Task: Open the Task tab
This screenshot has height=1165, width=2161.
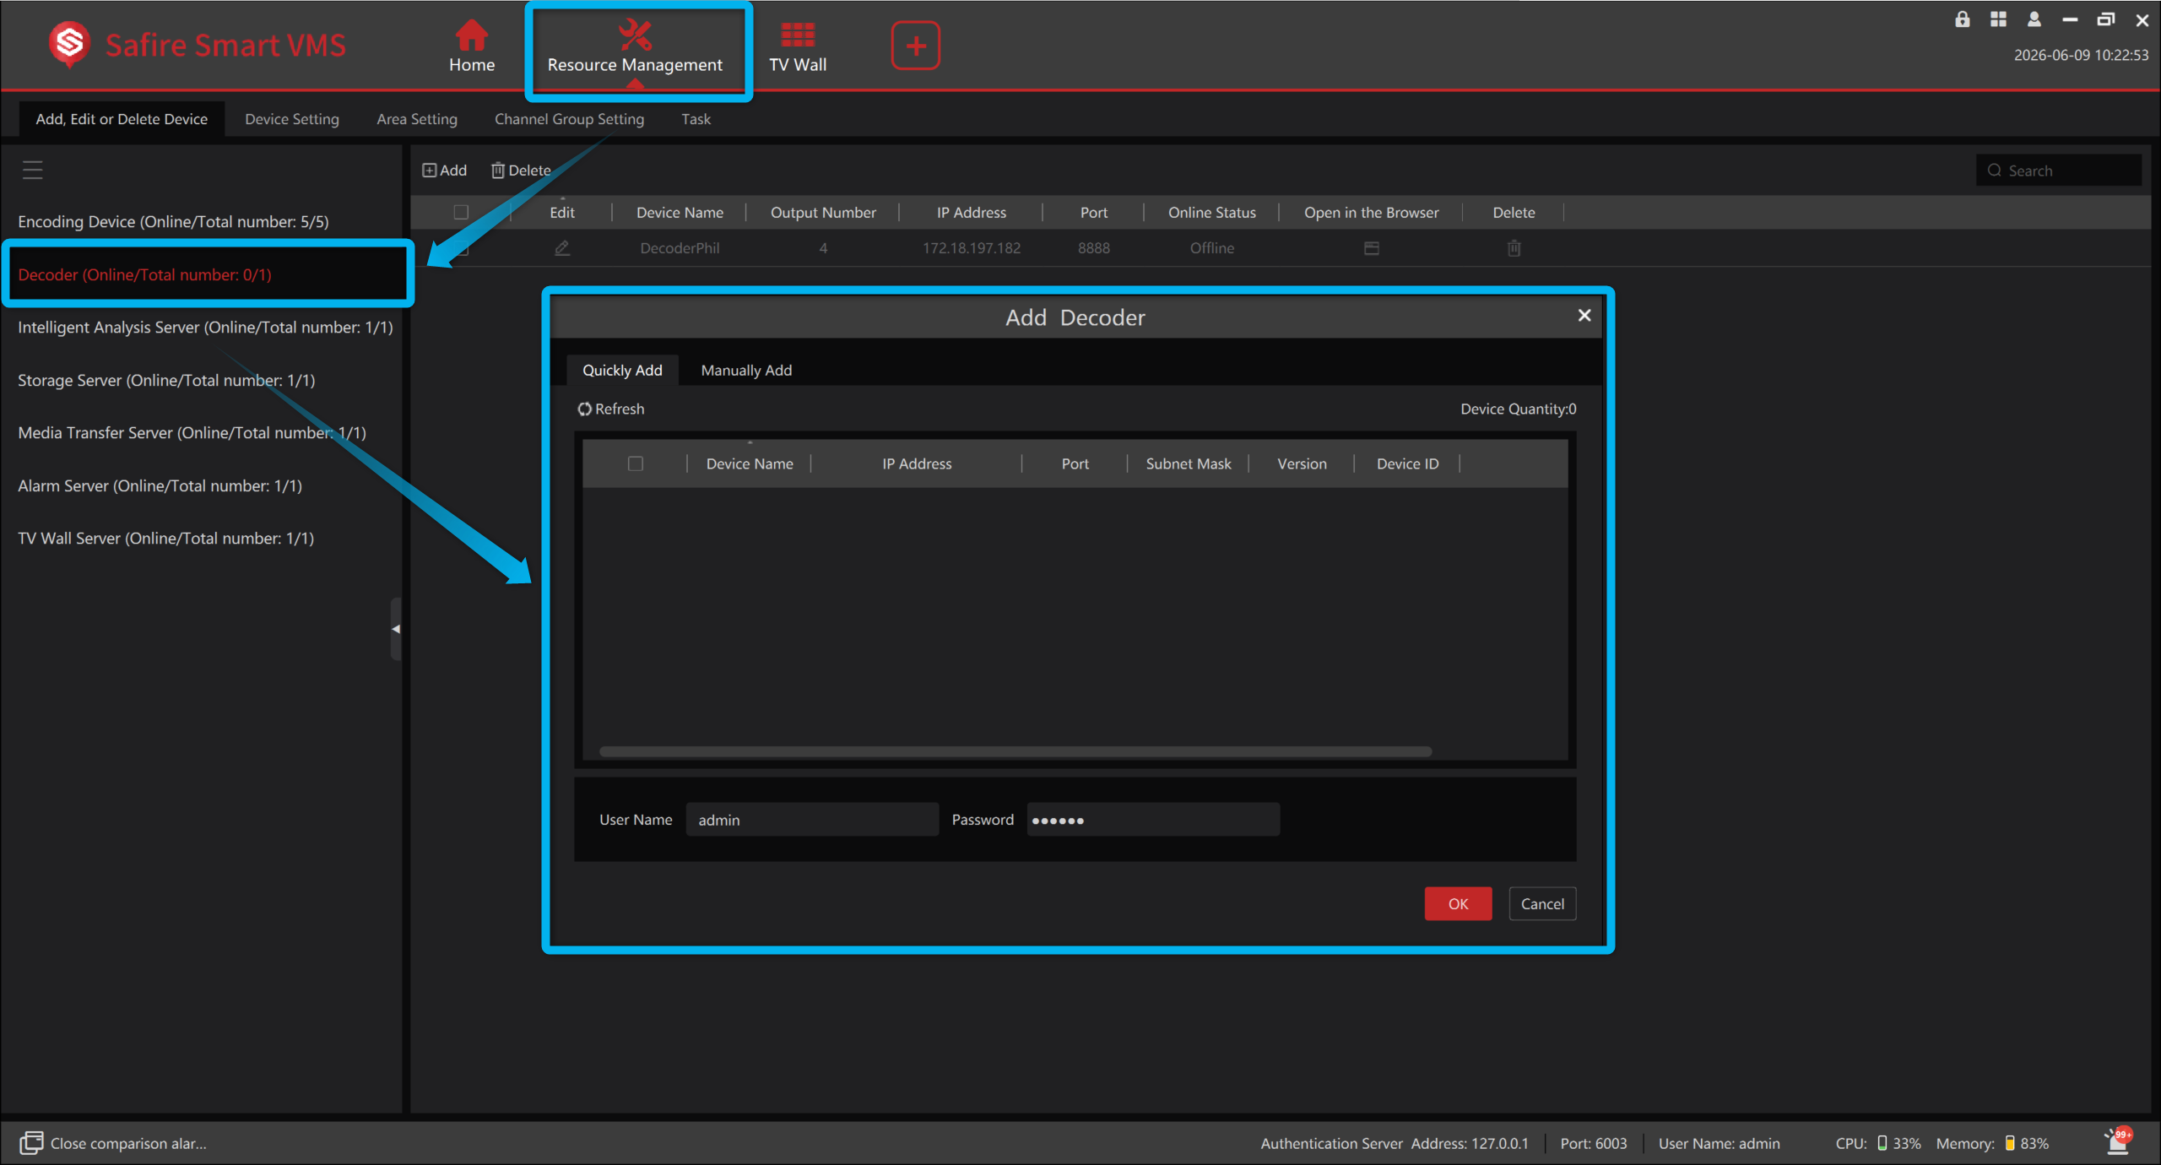Action: pyautogui.click(x=696, y=119)
